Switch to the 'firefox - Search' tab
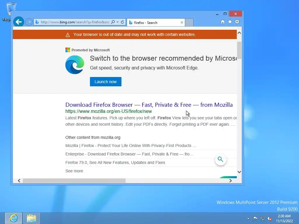299x224 pixels. click(x=156, y=22)
